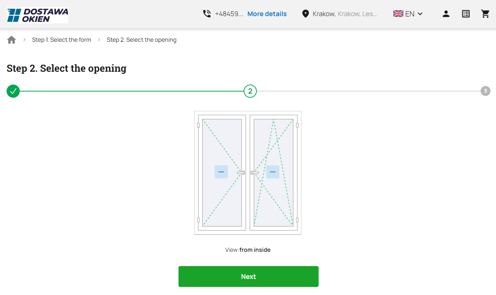Click the home icon in the breadcrumb
Screen dimensions: 496x295
11,40
